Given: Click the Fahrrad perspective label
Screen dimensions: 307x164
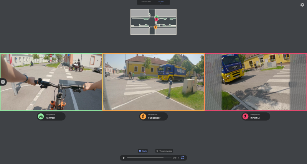Looking at the screenshot, I should point(51,116).
